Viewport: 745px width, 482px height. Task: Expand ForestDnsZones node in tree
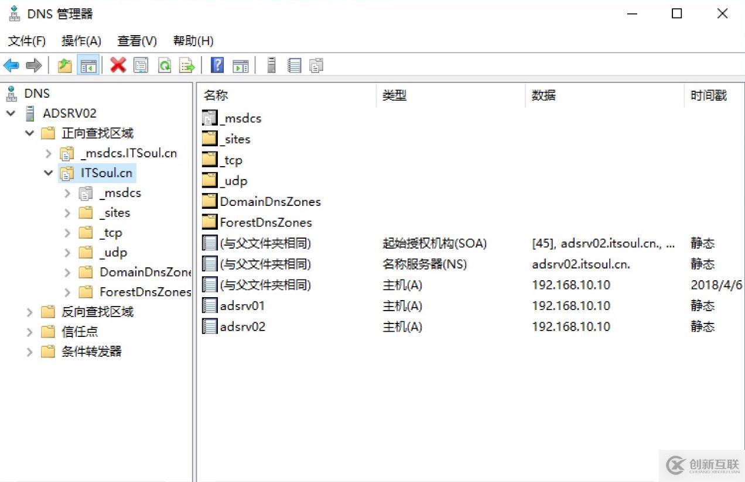coord(67,292)
